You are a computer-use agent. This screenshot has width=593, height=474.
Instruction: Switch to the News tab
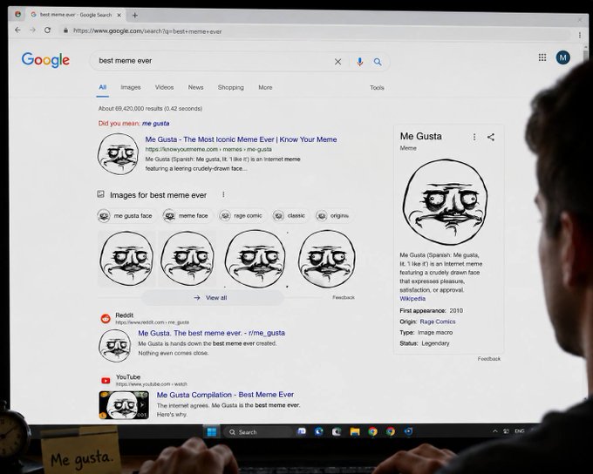(x=195, y=87)
